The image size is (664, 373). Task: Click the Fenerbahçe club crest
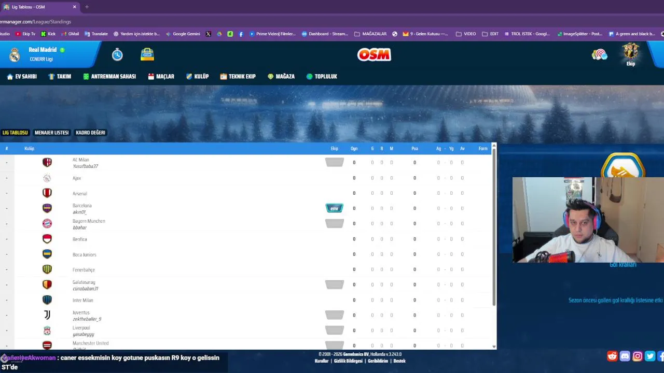[x=47, y=269]
